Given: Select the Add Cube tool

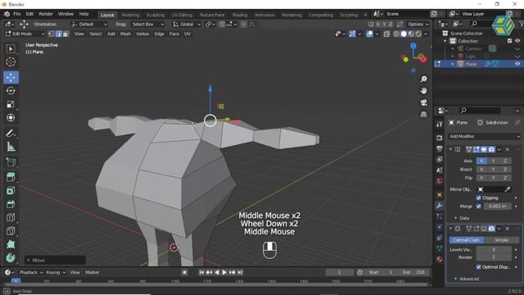Looking at the screenshot, I should (11, 162).
